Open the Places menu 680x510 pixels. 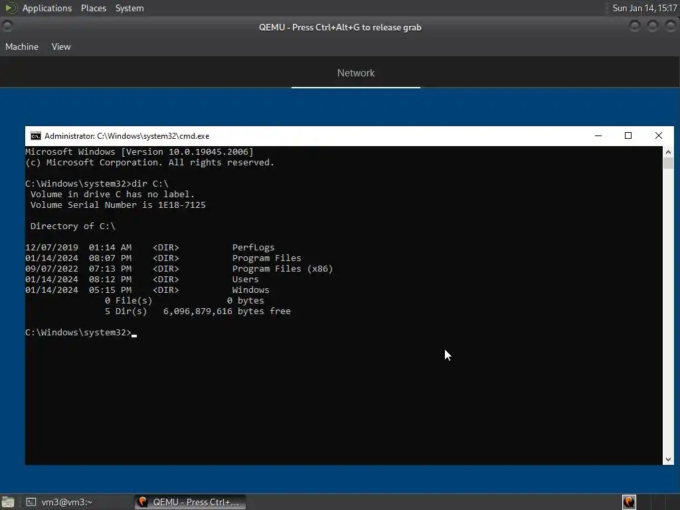tap(93, 8)
